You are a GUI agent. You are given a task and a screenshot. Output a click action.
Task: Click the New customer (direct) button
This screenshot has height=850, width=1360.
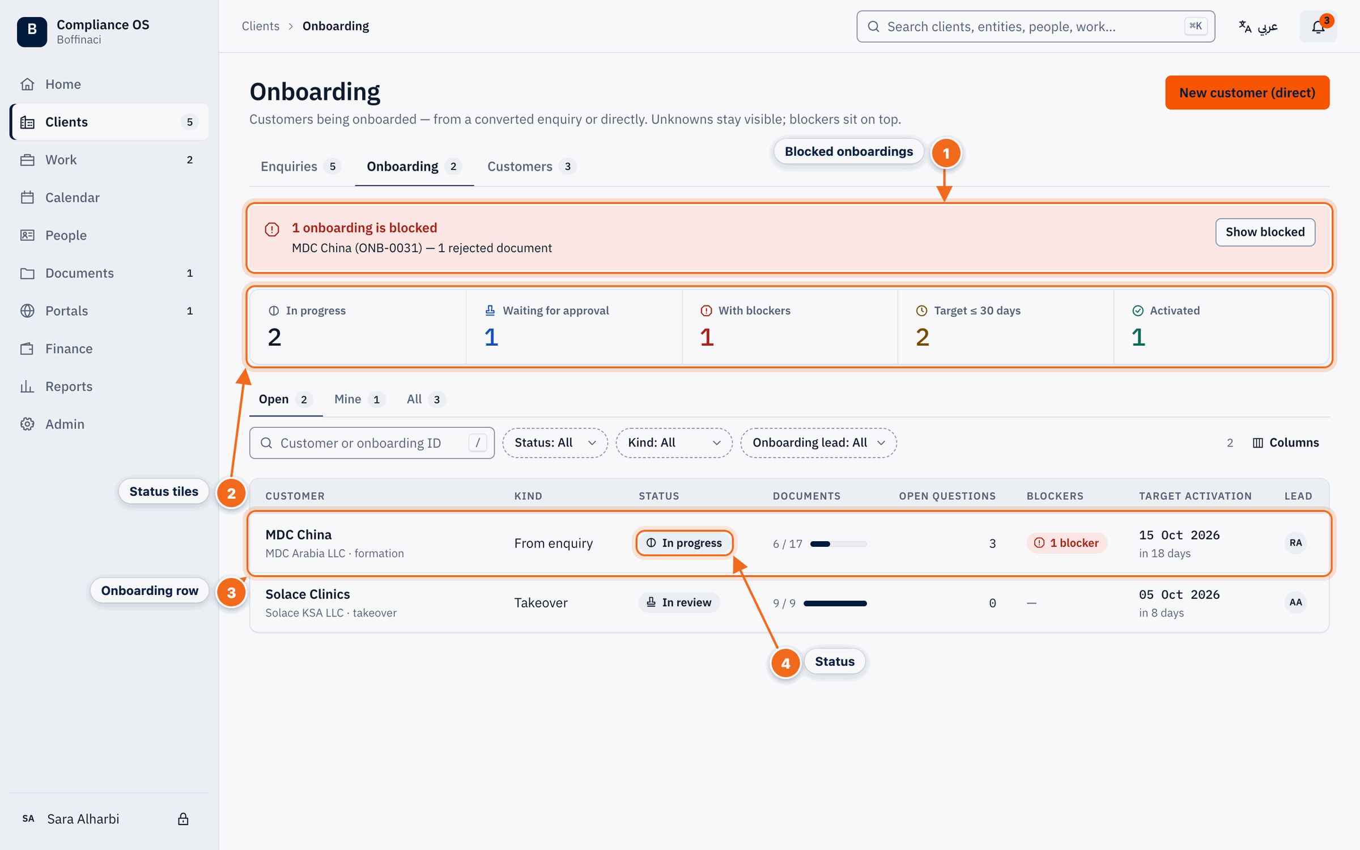[1247, 92]
